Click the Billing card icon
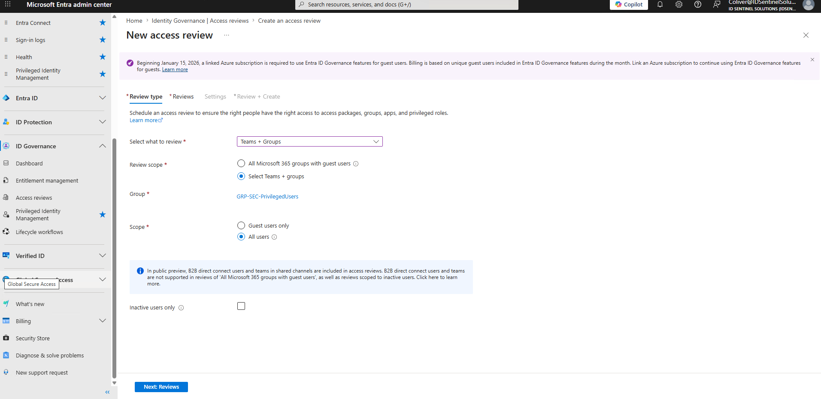Viewport: 821px width, 399px height. point(6,321)
